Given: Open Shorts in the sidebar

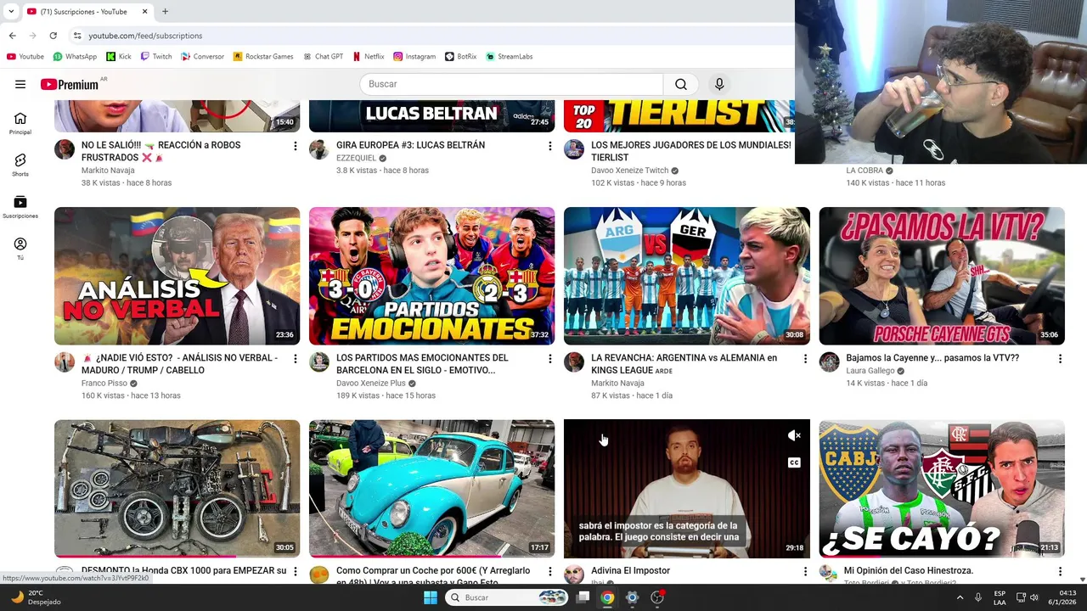Looking at the screenshot, I should tap(20, 165).
